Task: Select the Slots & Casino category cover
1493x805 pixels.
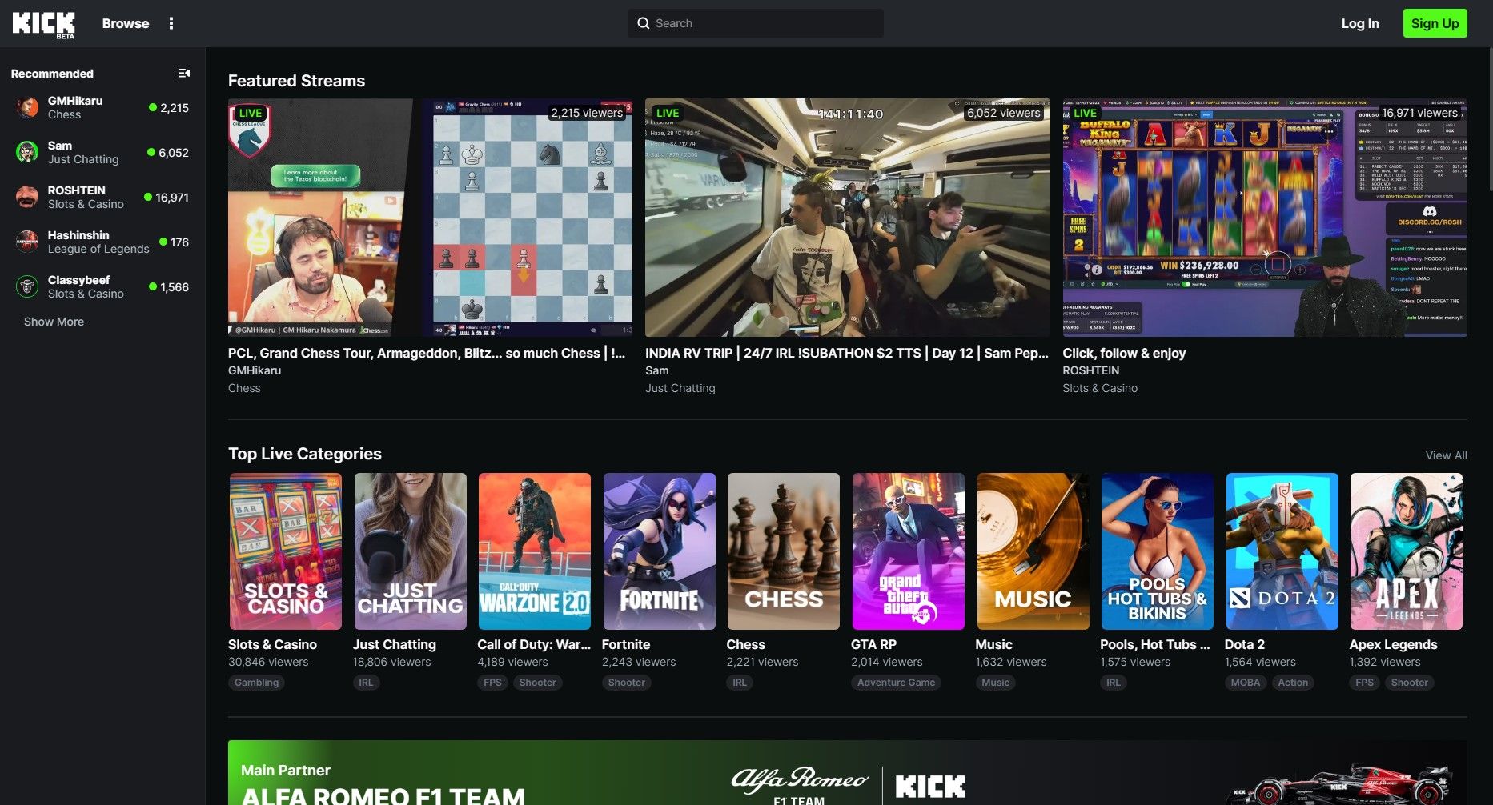Action: [286, 551]
